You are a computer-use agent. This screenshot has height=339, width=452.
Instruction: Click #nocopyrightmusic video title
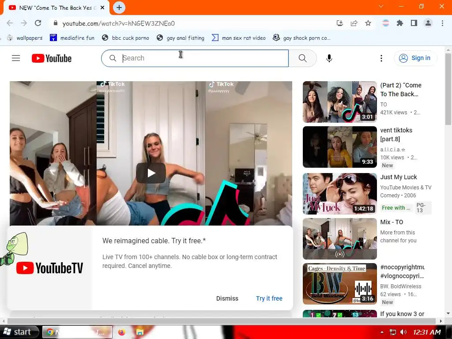[x=402, y=271]
